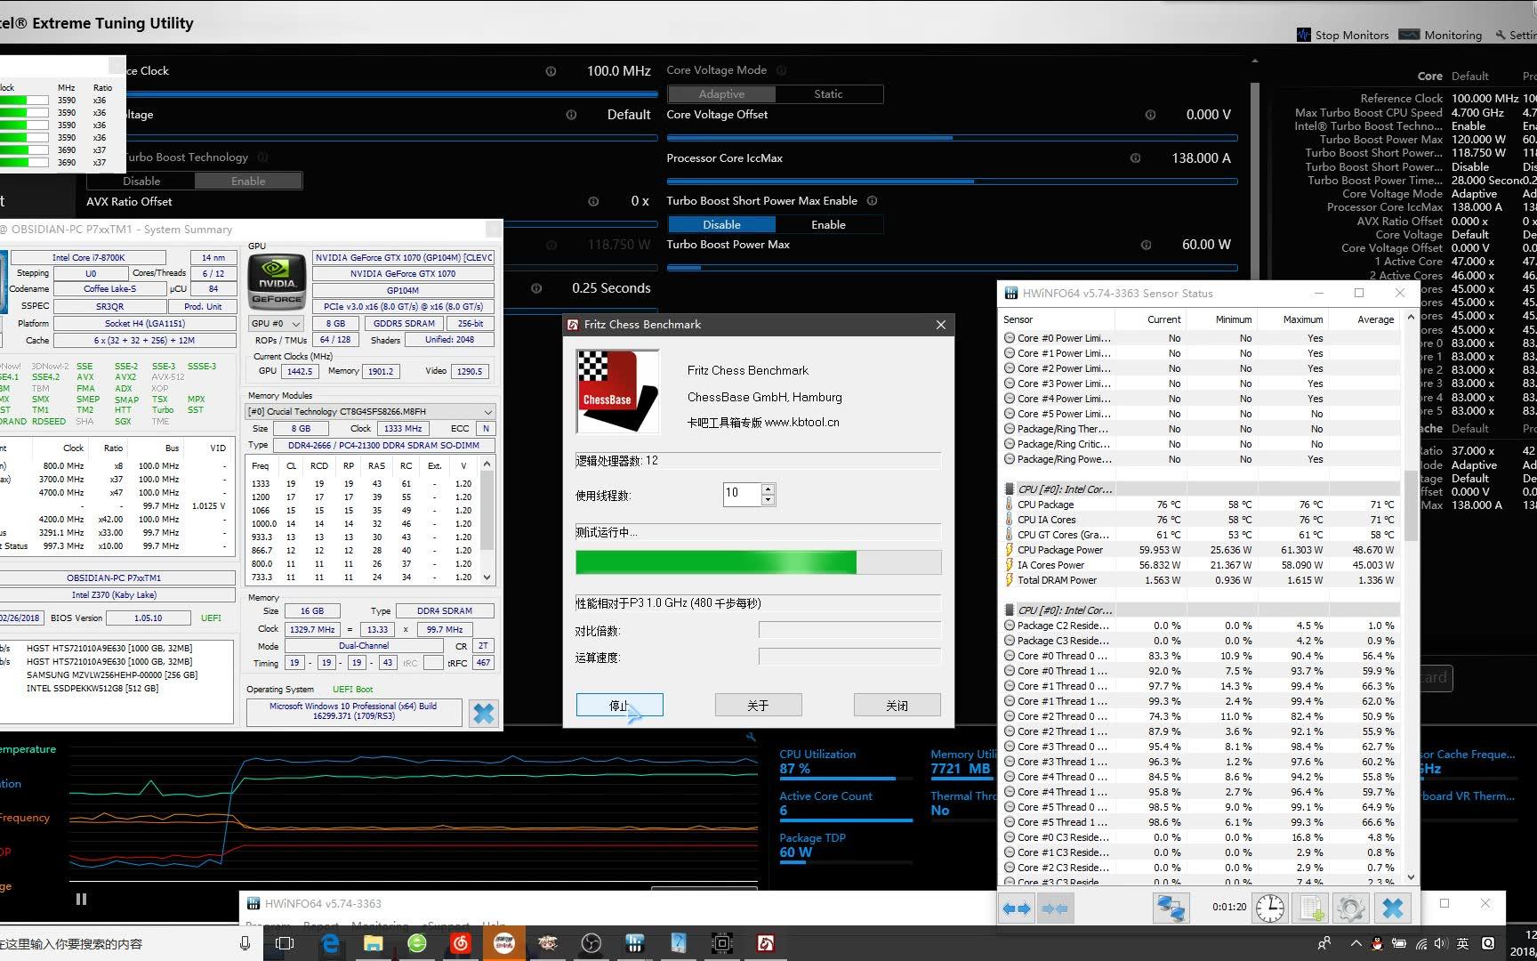Open the GPU #0 selector dropdown
Image resolution: width=1537 pixels, height=961 pixels.
click(x=276, y=324)
